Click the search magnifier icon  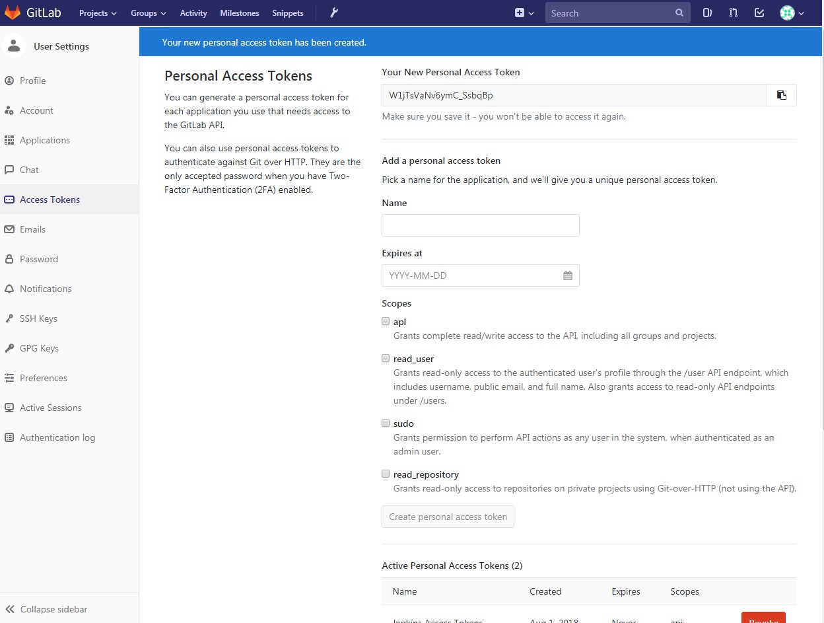(679, 13)
